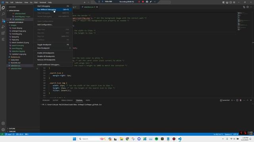254x142 pixels.
Task: Split the editor to the right
Action: (x=248, y=7)
